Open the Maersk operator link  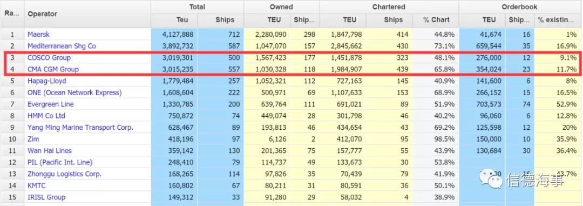pyautogui.click(x=38, y=34)
